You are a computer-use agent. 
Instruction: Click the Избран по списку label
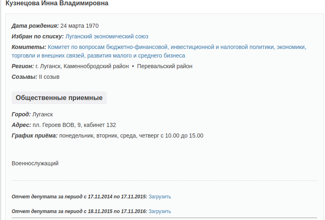[x=38, y=36]
